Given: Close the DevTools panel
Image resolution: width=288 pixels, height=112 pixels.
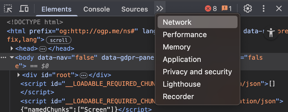Looking at the screenshot, I should tap(279, 8).
